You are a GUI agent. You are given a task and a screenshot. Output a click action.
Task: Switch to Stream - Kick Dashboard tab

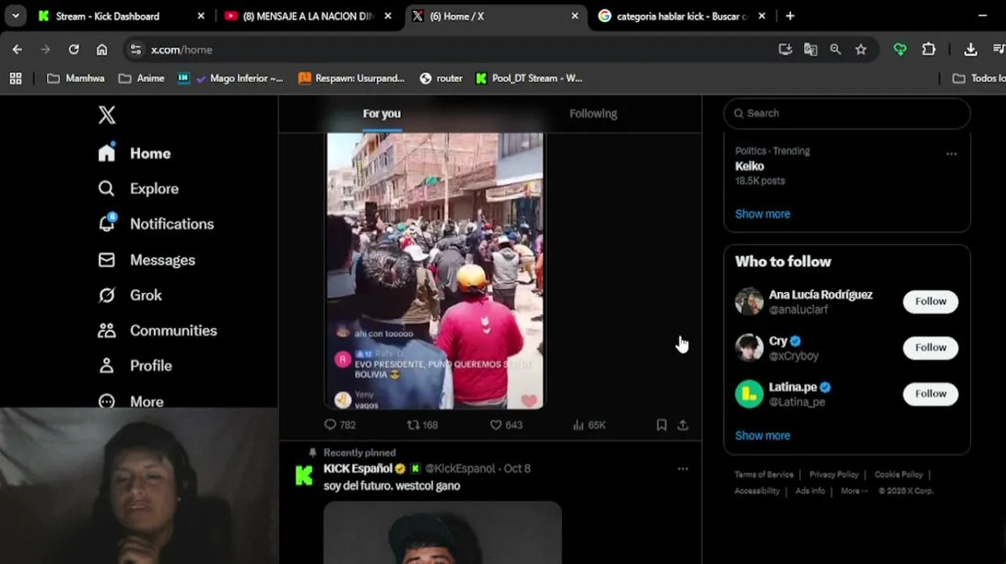pyautogui.click(x=121, y=16)
